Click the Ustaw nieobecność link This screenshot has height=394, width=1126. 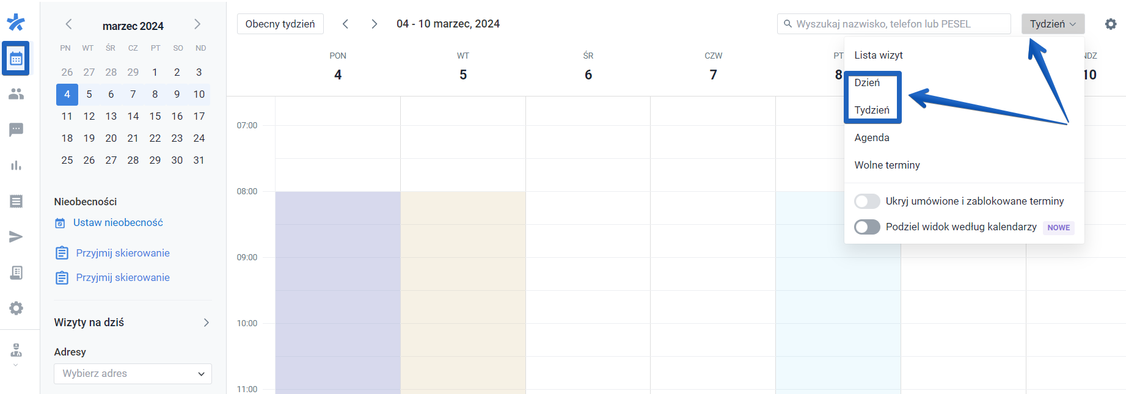(x=118, y=223)
